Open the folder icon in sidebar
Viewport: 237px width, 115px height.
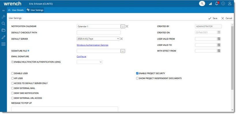click(3, 30)
